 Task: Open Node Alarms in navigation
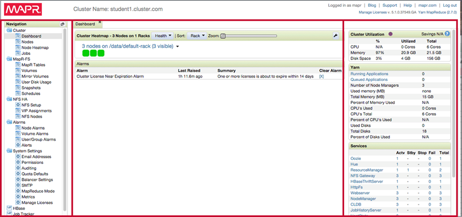click(x=33, y=128)
